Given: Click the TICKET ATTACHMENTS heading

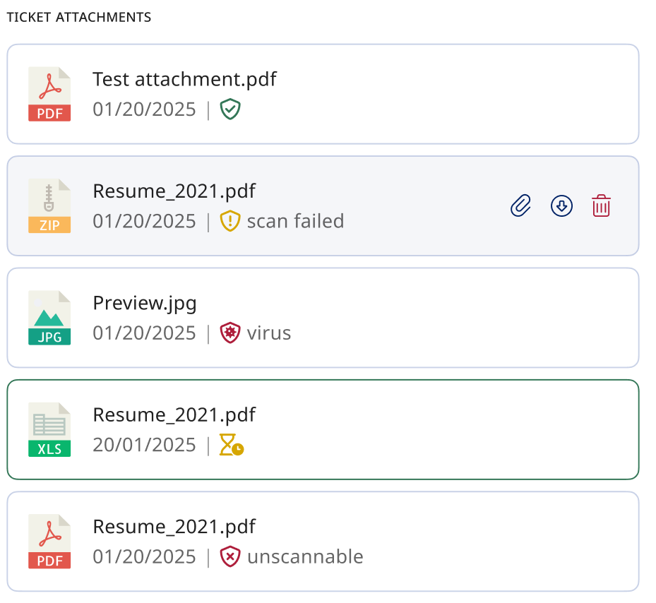Looking at the screenshot, I should point(78,17).
